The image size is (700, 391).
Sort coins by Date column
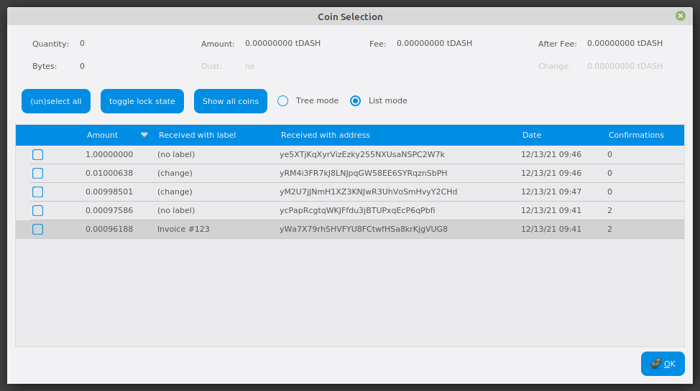click(532, 135)
